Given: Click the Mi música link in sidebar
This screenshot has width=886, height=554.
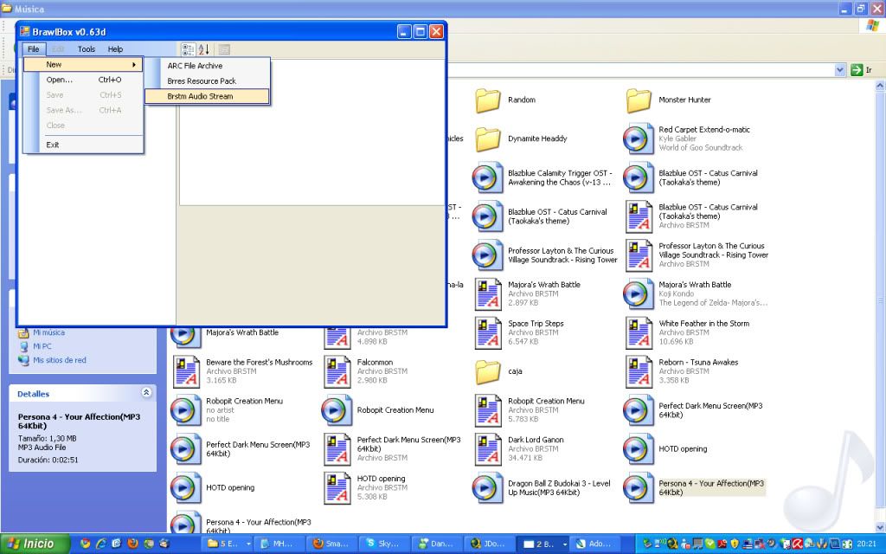Looking at the screenshot, I should 48,332.
